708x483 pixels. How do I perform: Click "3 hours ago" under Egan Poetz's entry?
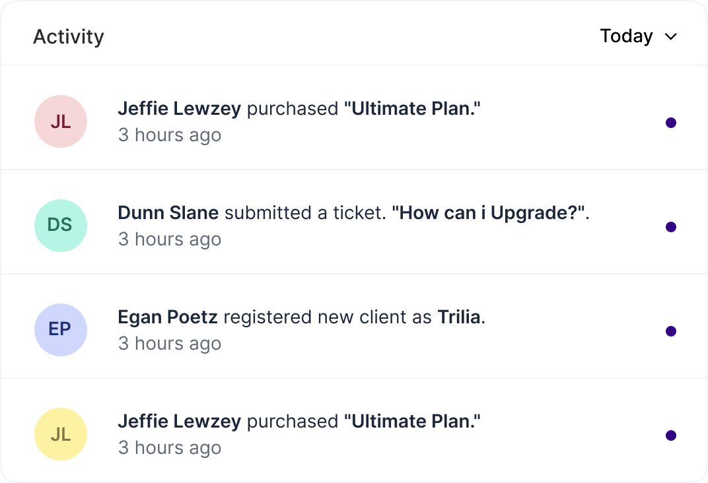(x=170, y=344)
